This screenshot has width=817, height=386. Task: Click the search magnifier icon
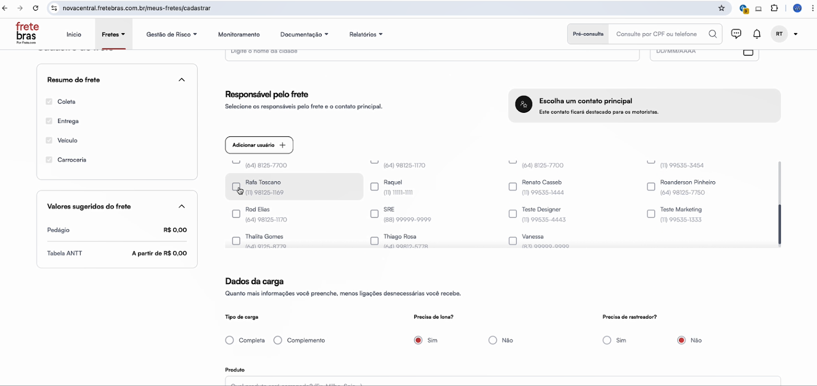point(712,34)
